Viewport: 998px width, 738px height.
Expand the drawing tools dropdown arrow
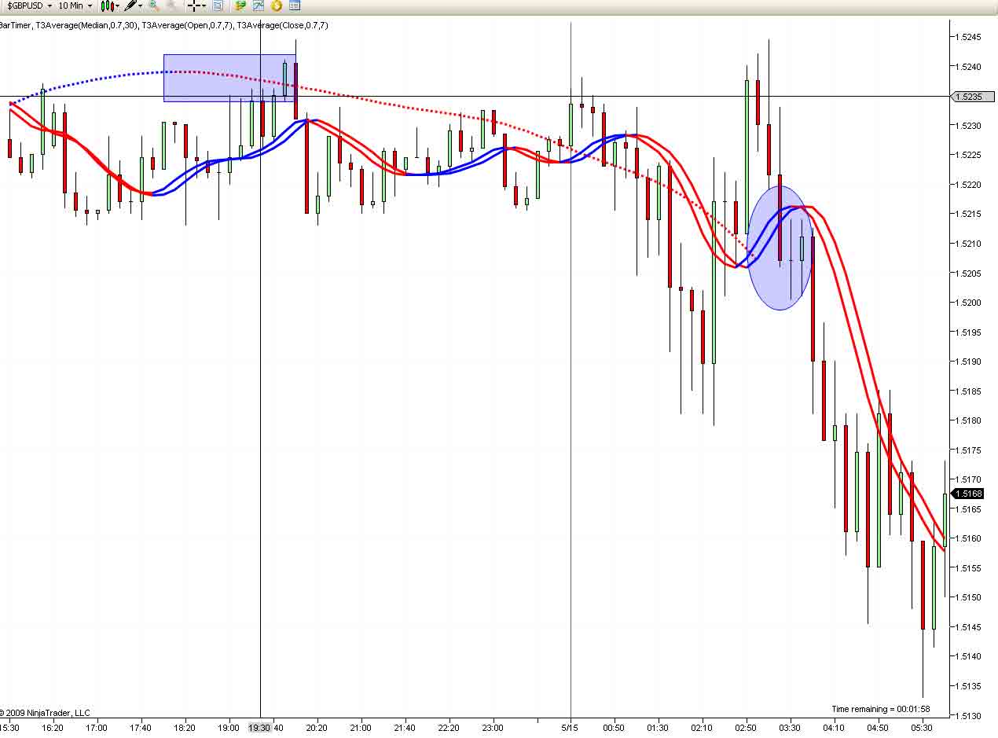coord(141,6)
